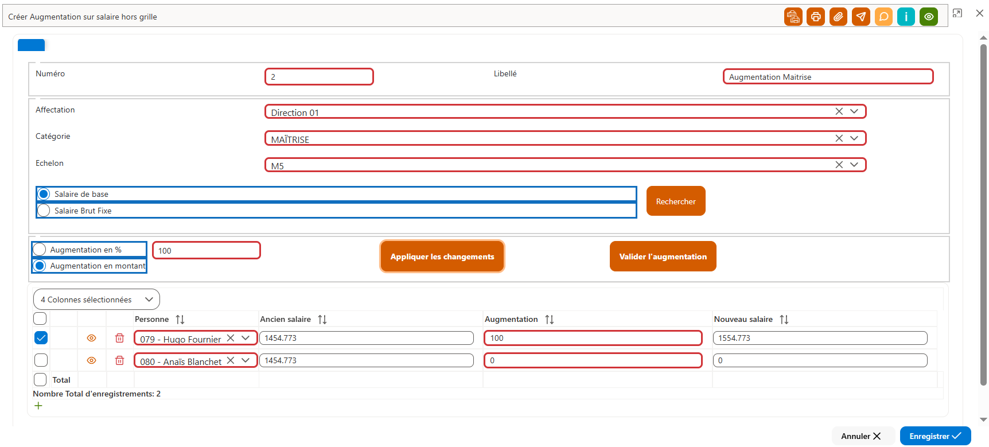Open attachments with the paperclip icon

838,17
